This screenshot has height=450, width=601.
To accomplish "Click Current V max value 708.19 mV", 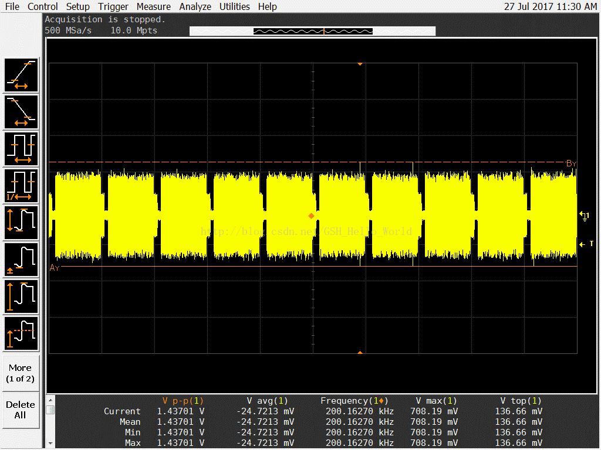I will point(434,411).
